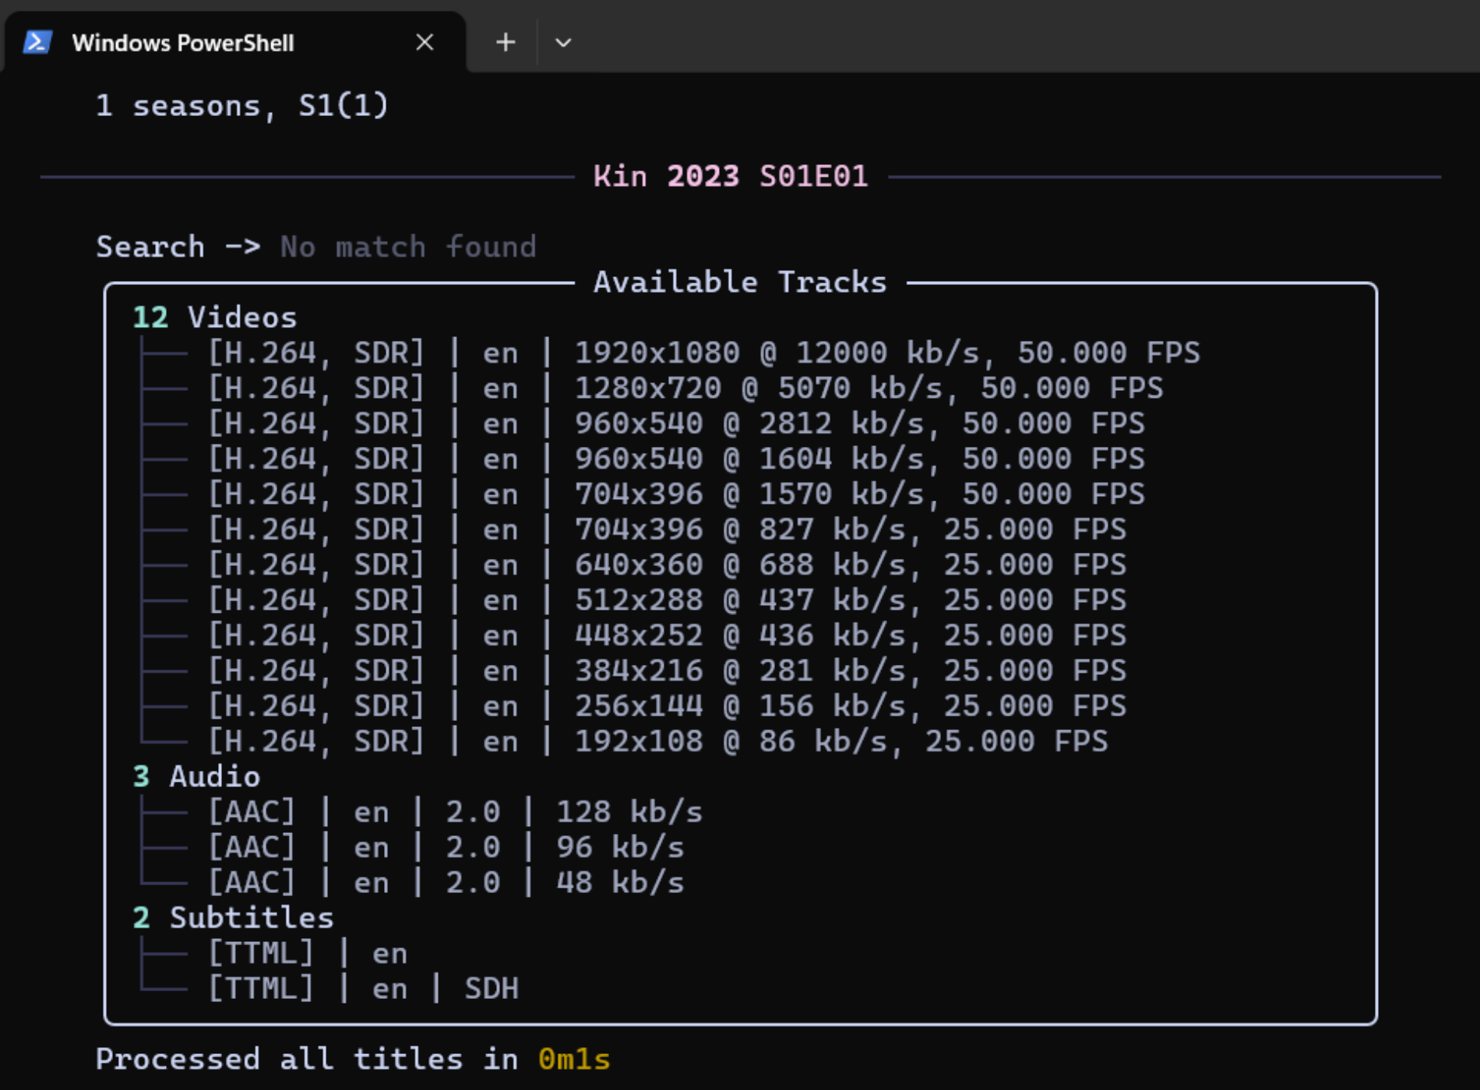
Task: Select the 448x252 @ 436 kb/s video row
Action: (x=667, y=636)
